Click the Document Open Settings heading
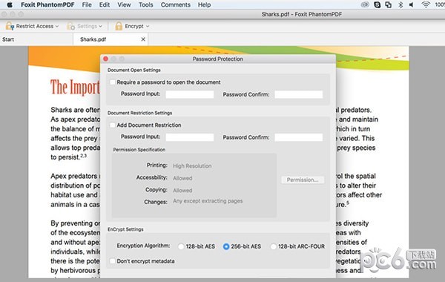The width and height of the screenshot is (445, 282). point(134,70)
